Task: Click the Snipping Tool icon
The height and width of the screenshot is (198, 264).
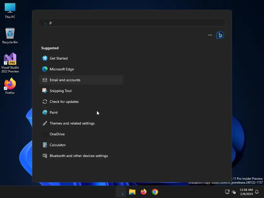Action: tap(45, 91)
